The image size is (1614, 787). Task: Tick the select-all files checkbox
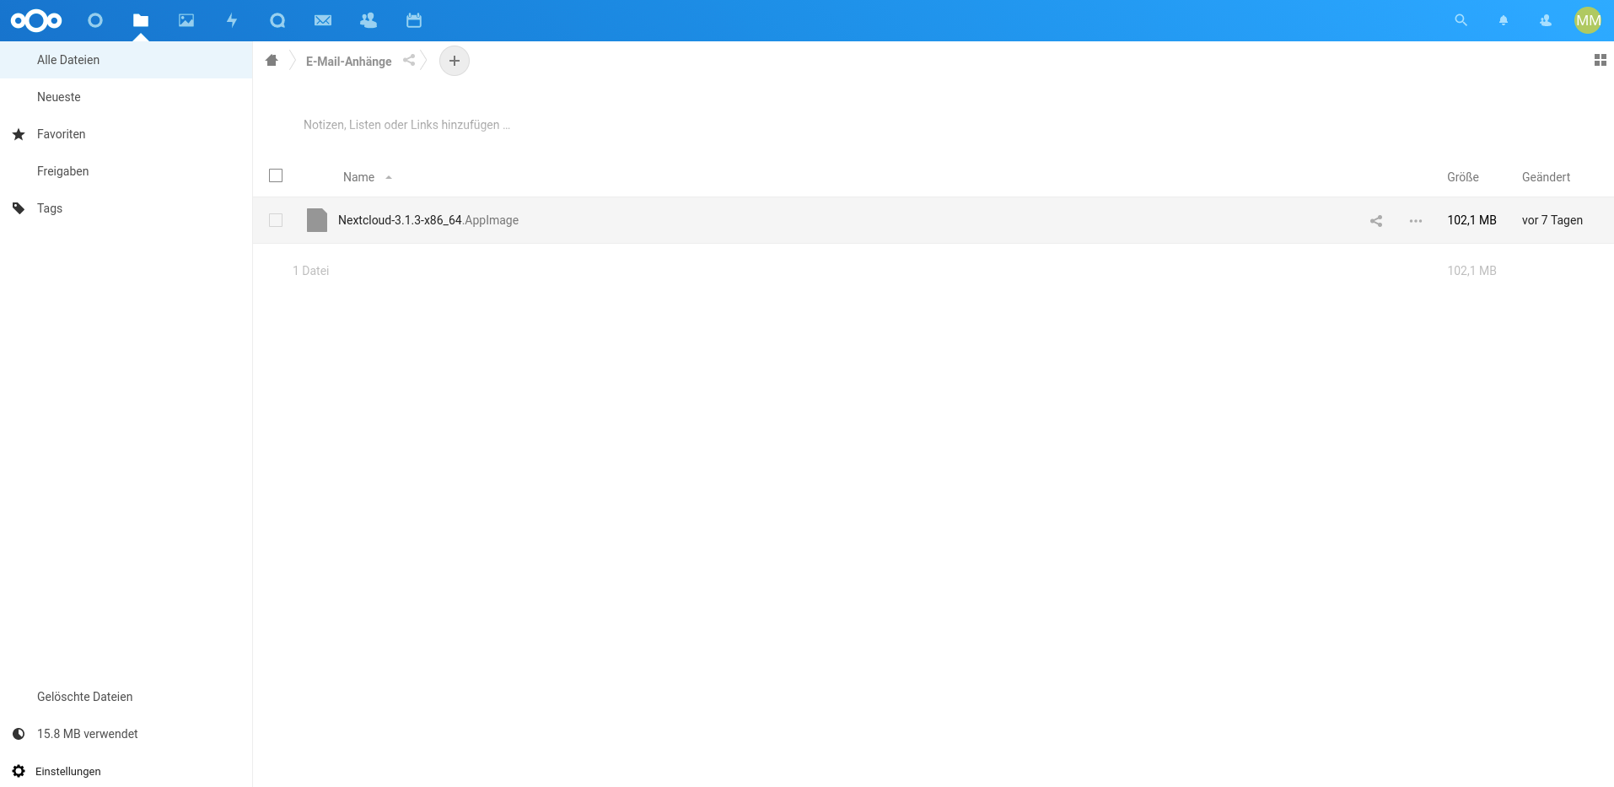(276, 175)
